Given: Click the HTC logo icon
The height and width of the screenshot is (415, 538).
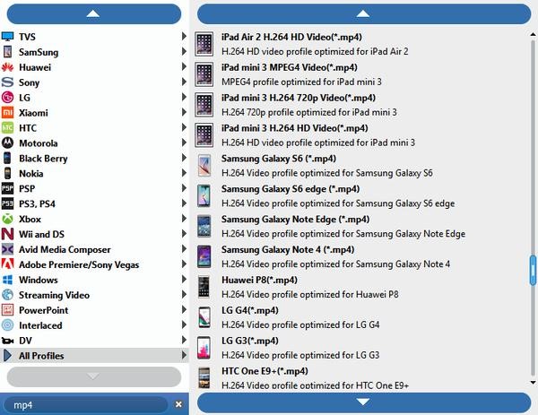Looking at the screenshot, I should click(7, 127).
